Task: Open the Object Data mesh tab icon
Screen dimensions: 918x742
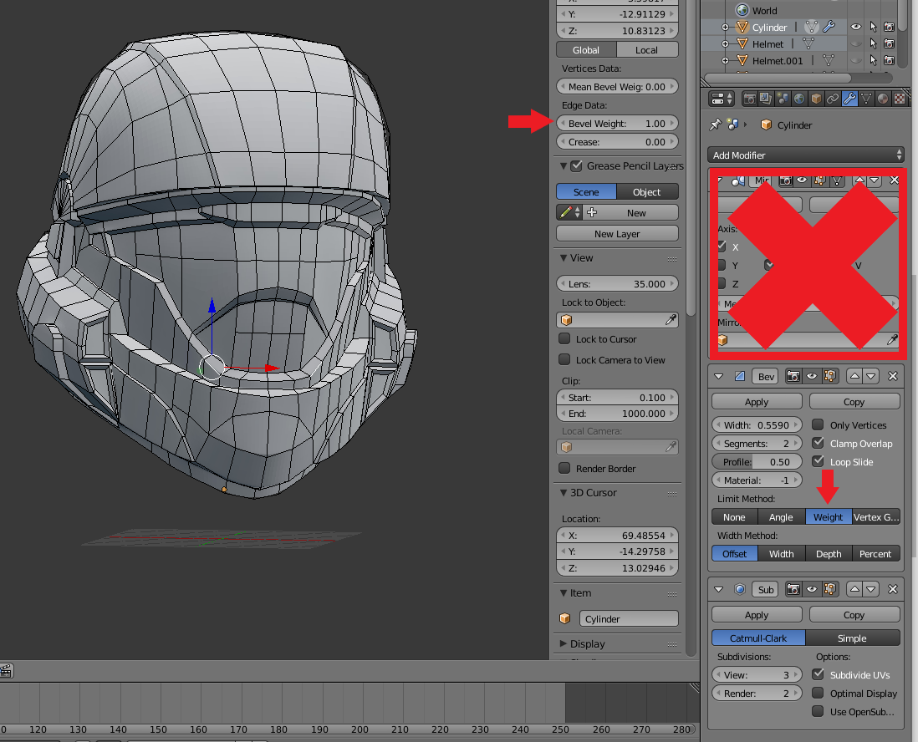Action: (866, 99)
